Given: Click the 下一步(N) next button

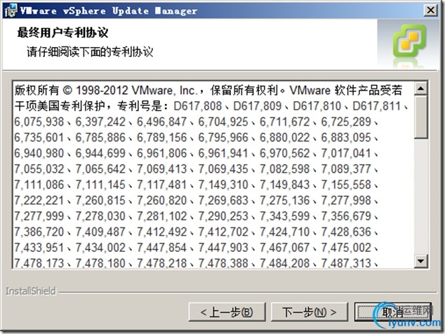Looking at the screenshot, I should pos(310,312).
